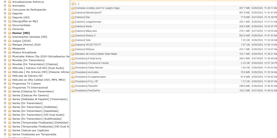Click the folder icon for [Gamers] Kesto
277x138 pixels.
coord(73,26)
